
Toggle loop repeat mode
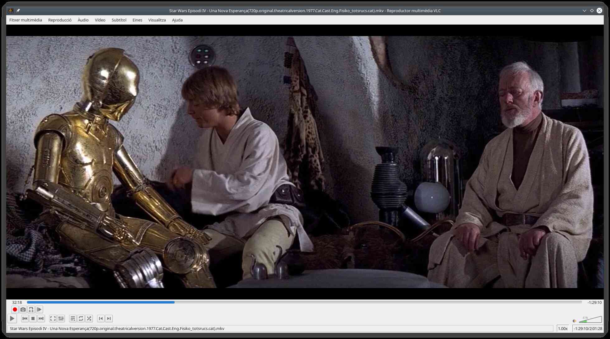pyautogui.click(x=81, y=318)
